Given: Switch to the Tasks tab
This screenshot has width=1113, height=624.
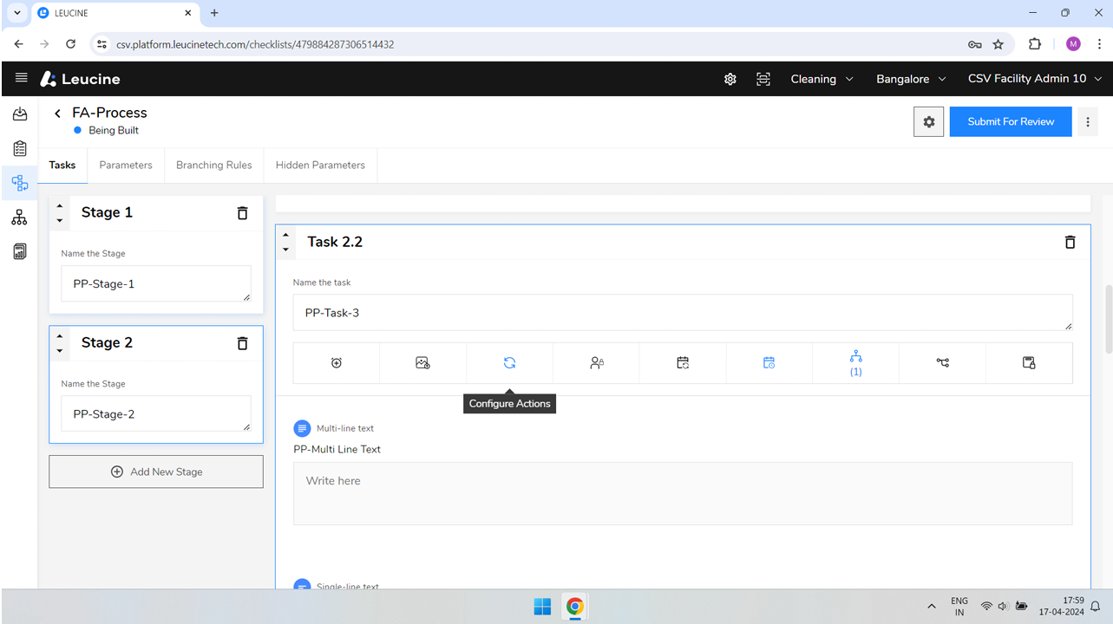Looking at the screenshot, I should 62,165.
